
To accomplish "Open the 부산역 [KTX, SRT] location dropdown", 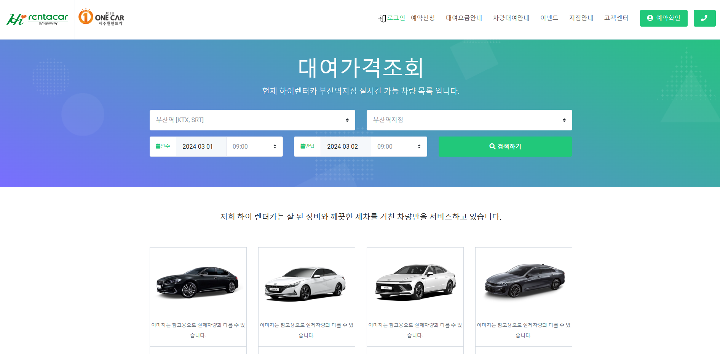I will (252, 120).
